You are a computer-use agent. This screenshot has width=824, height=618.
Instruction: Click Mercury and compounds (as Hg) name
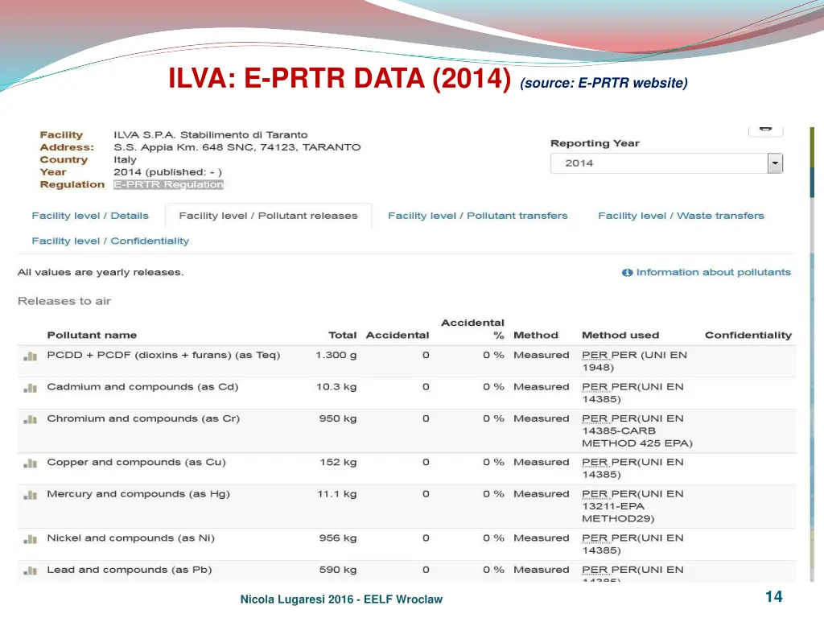click(138, 494)
